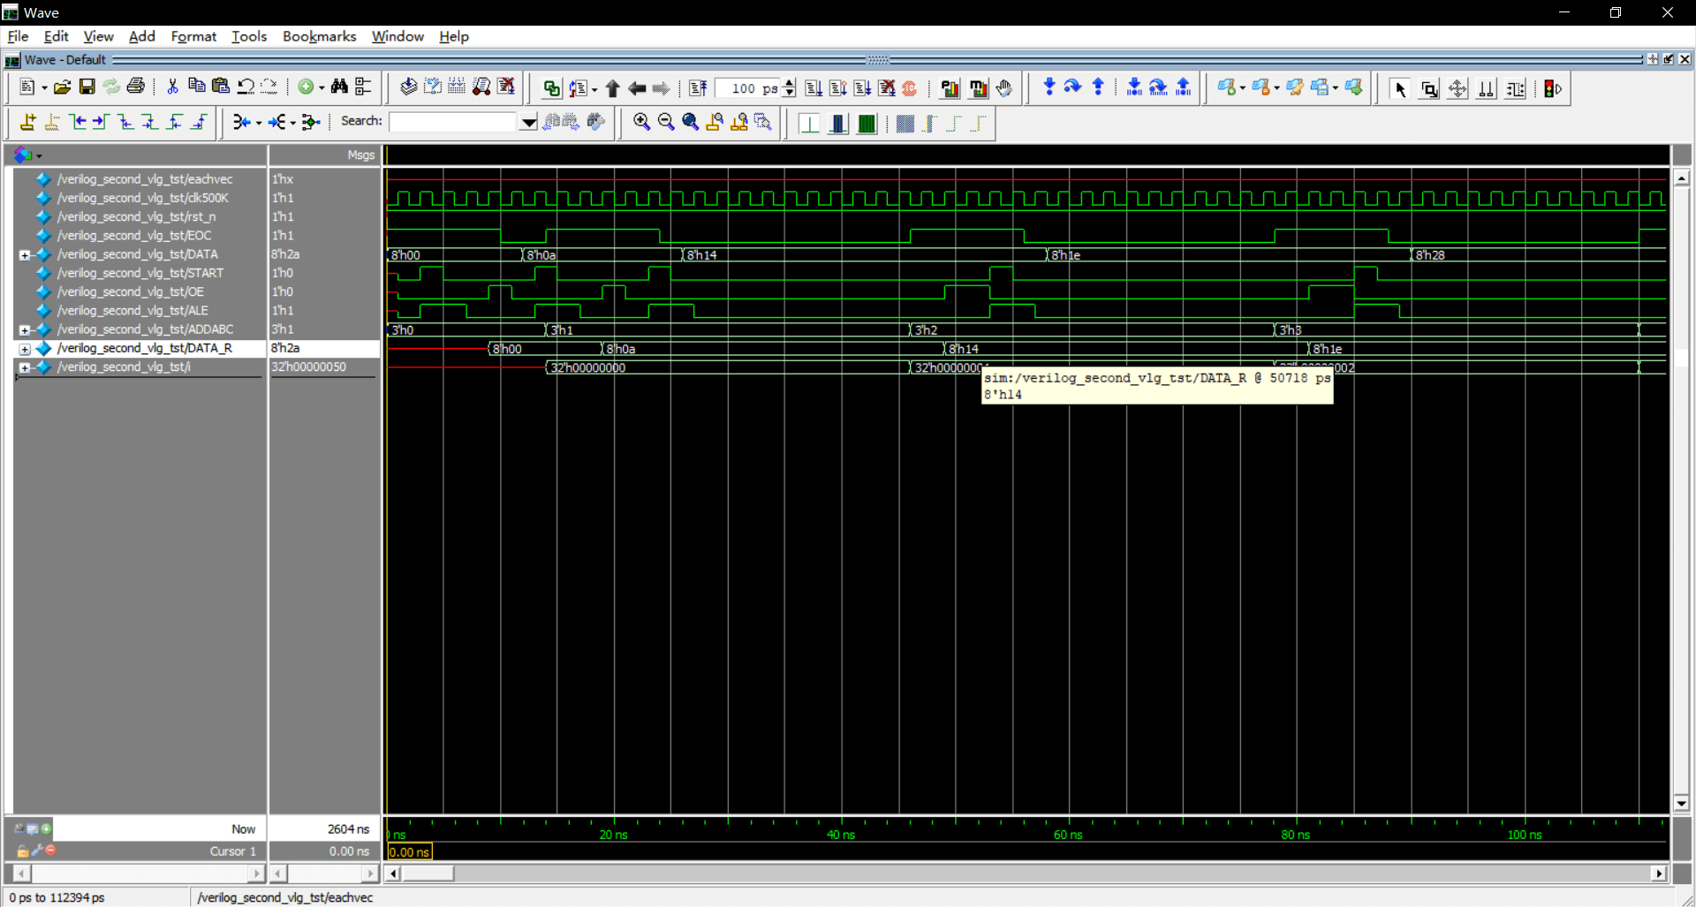
Task: Click the Find Previous Transition icon
Action: pos(78,122)
